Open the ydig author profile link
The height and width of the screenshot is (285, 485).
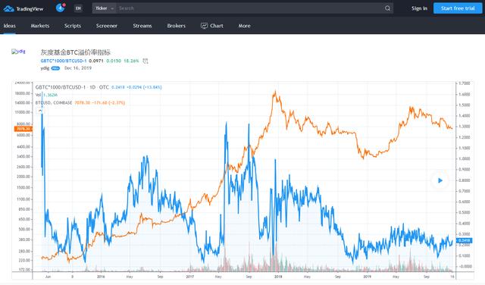[x=45, y=68]
